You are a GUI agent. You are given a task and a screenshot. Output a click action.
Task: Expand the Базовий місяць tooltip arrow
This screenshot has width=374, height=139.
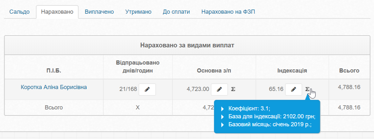click(x=222, y=124)
